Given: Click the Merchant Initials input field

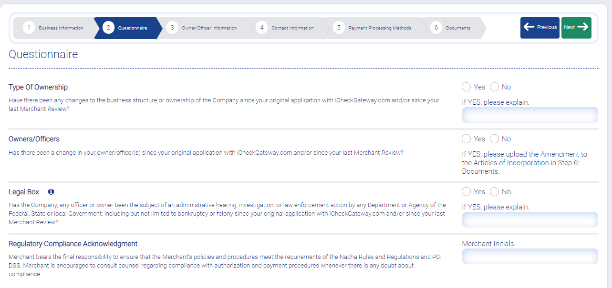Looking at the screenshot, I should [x=530, y=256].
